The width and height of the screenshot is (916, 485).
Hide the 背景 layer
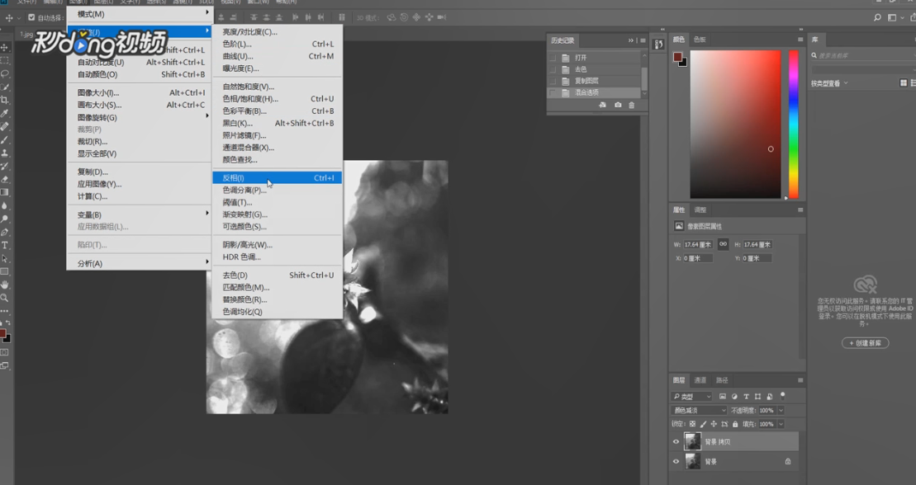[x=675, y=461]
